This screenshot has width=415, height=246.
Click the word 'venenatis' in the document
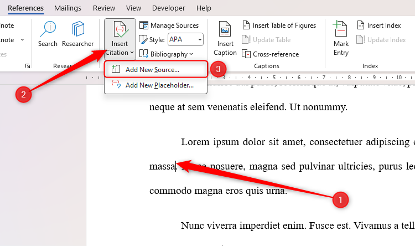pyautogui.click(x=228, y=107)
